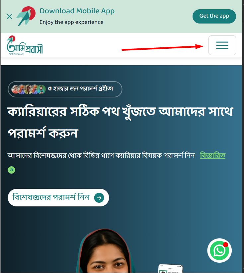The image size is (244, 273).
Task: Click the last avatar in the consultee badge
Action: pyautogui.click(x=41, y=89)
